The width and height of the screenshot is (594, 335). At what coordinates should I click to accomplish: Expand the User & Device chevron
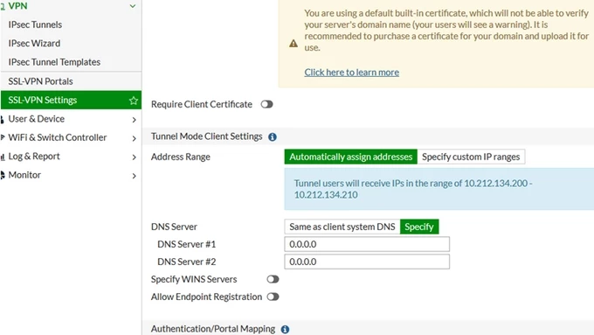tap(135, 120)
